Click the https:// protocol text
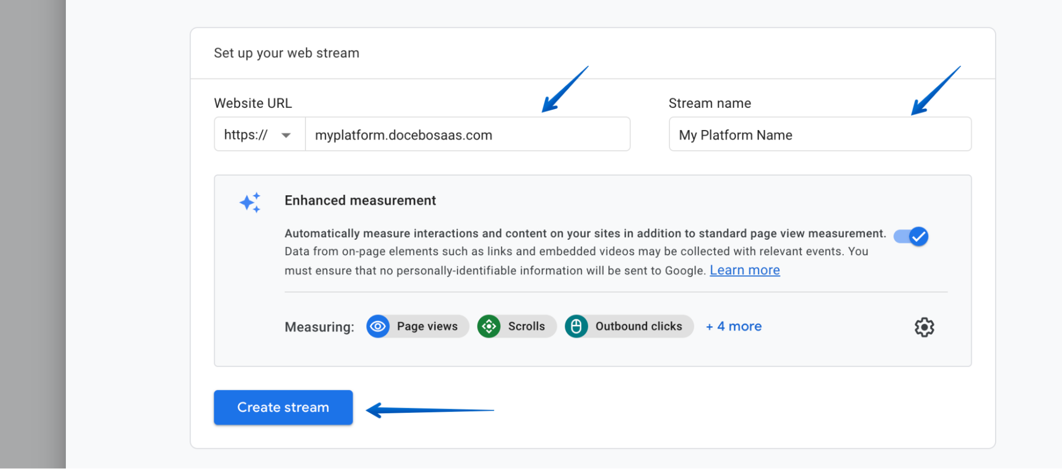The image size is (1062, 469). pos(245,135)
